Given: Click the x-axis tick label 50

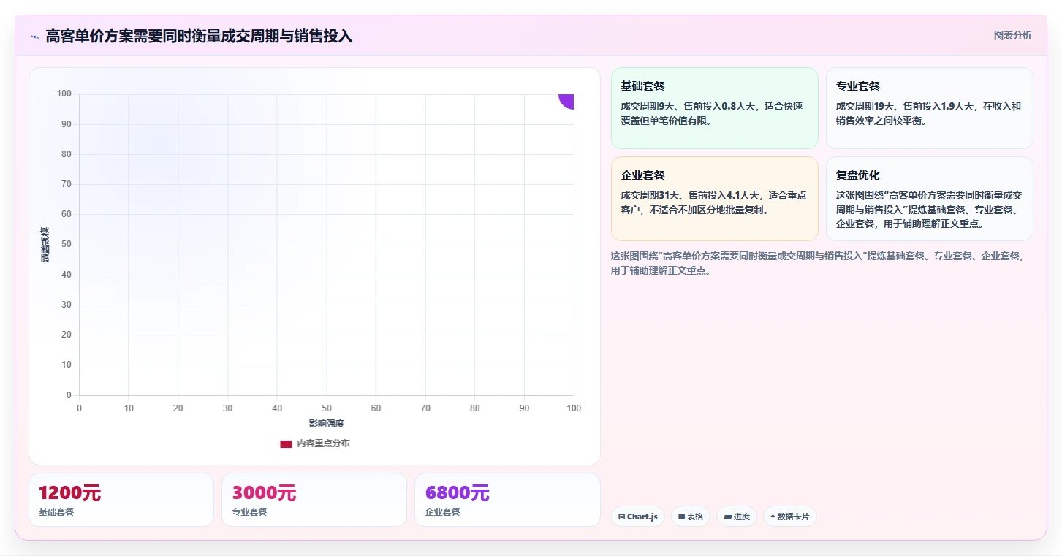Looking at the screenshot, I should (x=326, y=408).
